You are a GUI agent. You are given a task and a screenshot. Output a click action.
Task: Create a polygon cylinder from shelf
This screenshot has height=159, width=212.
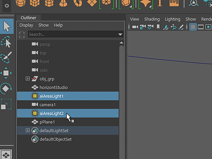(49, 3)
